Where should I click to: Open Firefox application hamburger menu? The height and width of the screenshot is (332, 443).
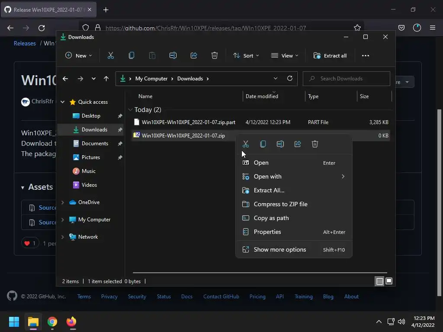point(433,28)
